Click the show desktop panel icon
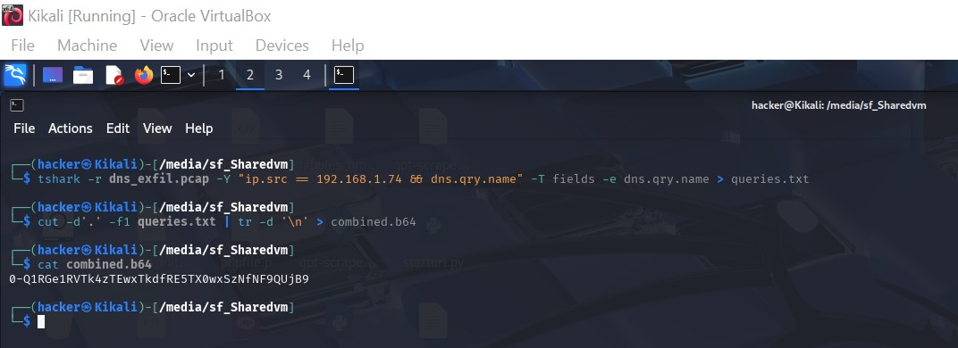This screenshot has height=348, width=958. coord(53,75)
